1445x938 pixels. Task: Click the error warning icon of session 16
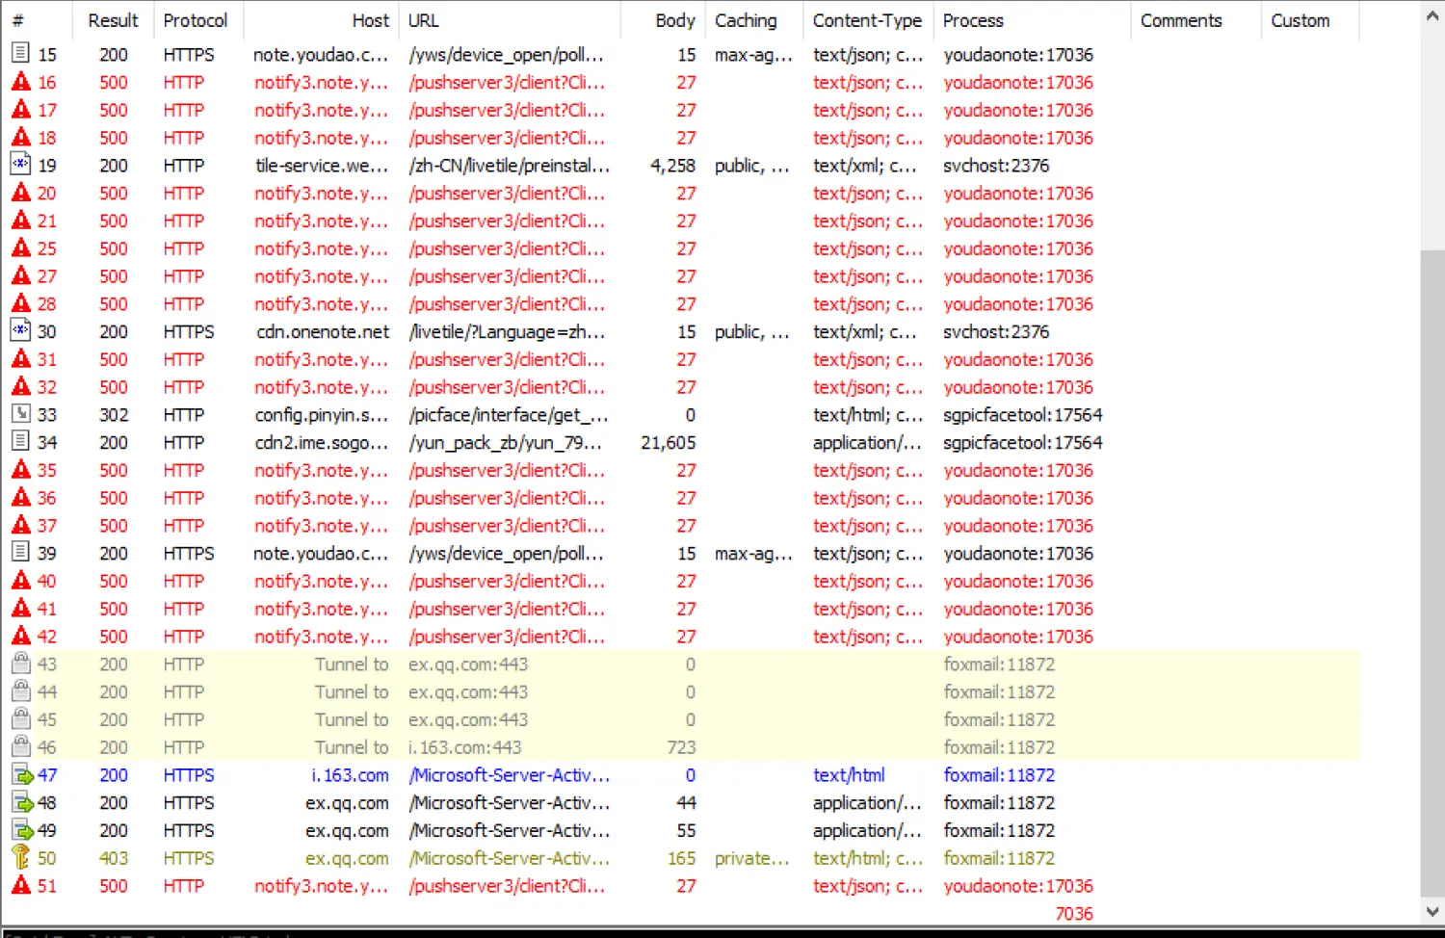[x=20, y=82]
